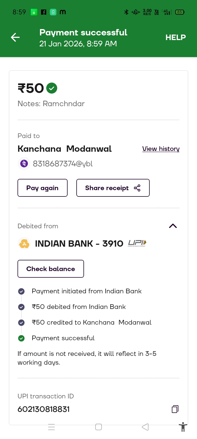Tap the PhonePe icon beside UPI ID

coord(24,164)
